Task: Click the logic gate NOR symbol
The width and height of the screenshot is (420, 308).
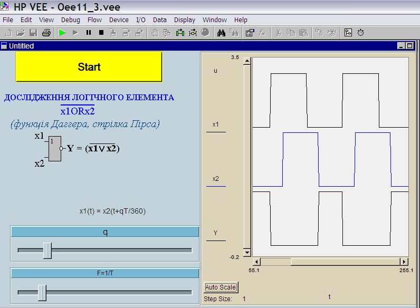Action: [55, 149]
